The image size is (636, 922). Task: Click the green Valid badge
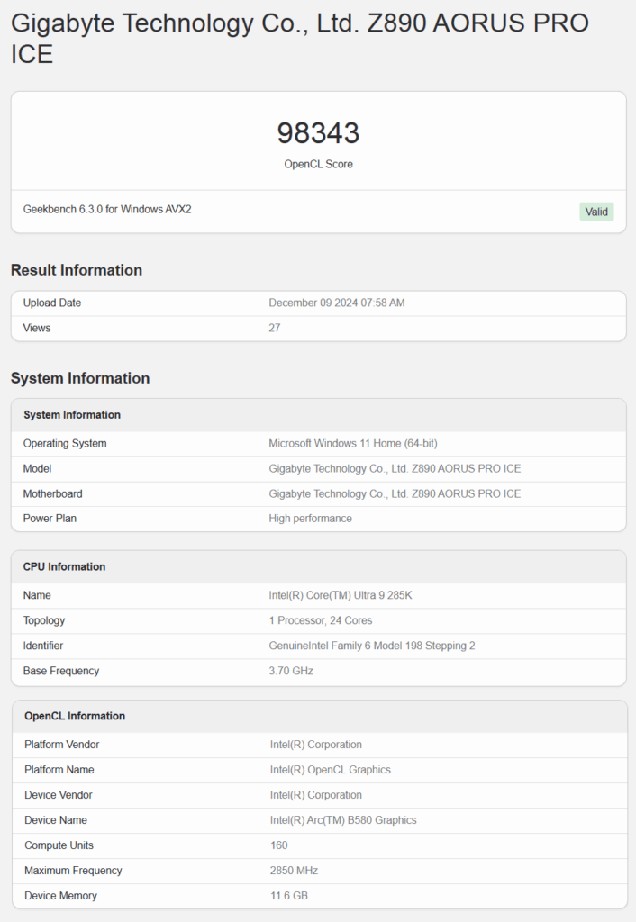point(596,212)
